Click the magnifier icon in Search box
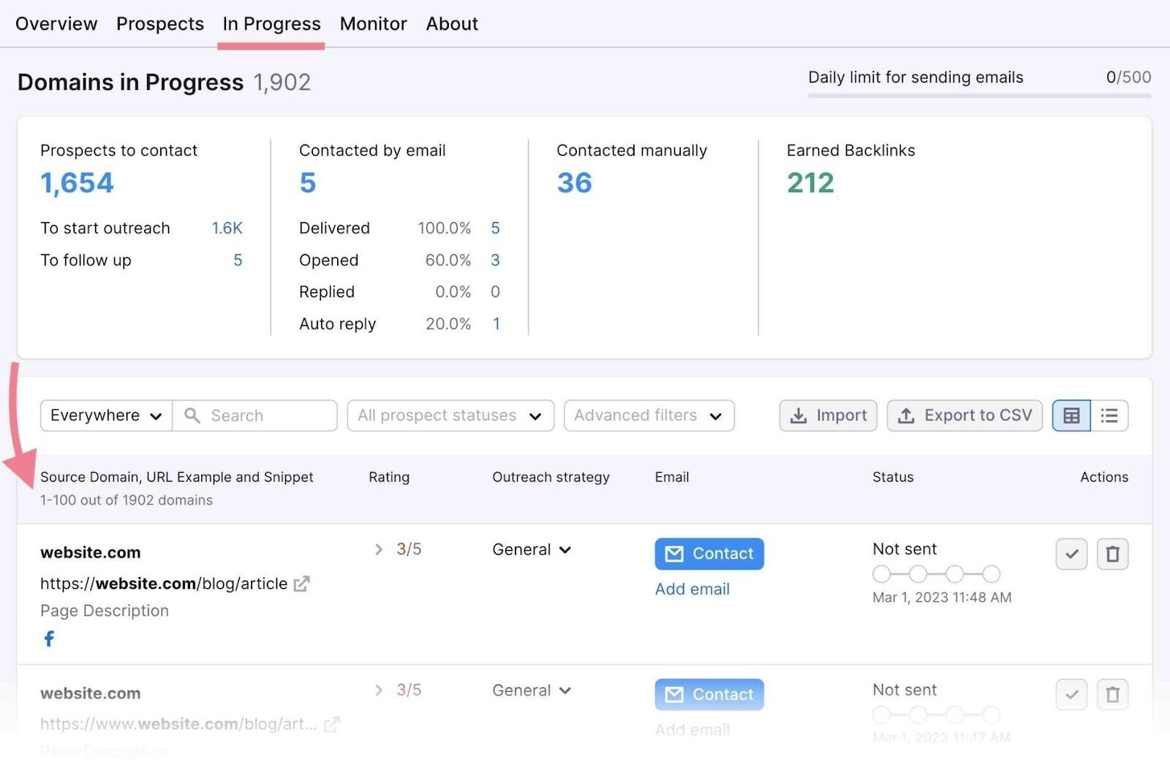This screenshot has height=773, width=1170. click(192, 416)
